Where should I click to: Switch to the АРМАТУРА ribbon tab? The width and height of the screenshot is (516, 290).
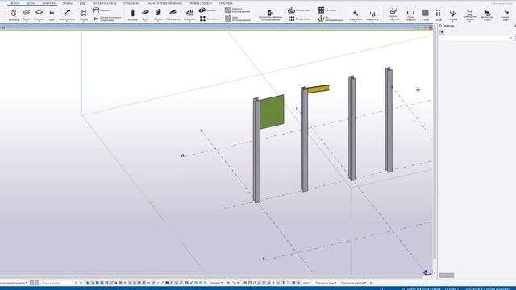[x=48, y=3]
